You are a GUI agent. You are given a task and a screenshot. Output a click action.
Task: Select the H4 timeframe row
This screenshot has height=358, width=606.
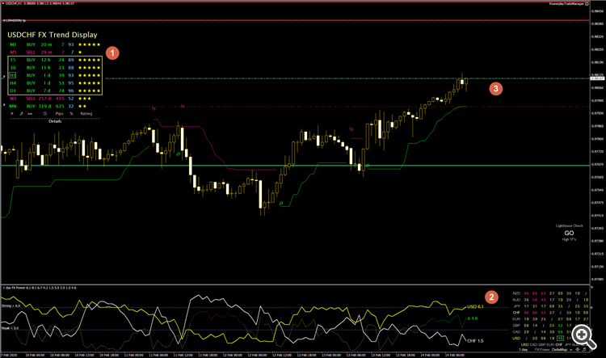click(55, 83)
